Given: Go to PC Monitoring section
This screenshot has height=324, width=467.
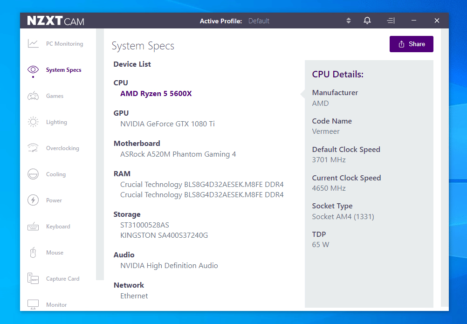Looking at the screenshot, I should [65, 44].
